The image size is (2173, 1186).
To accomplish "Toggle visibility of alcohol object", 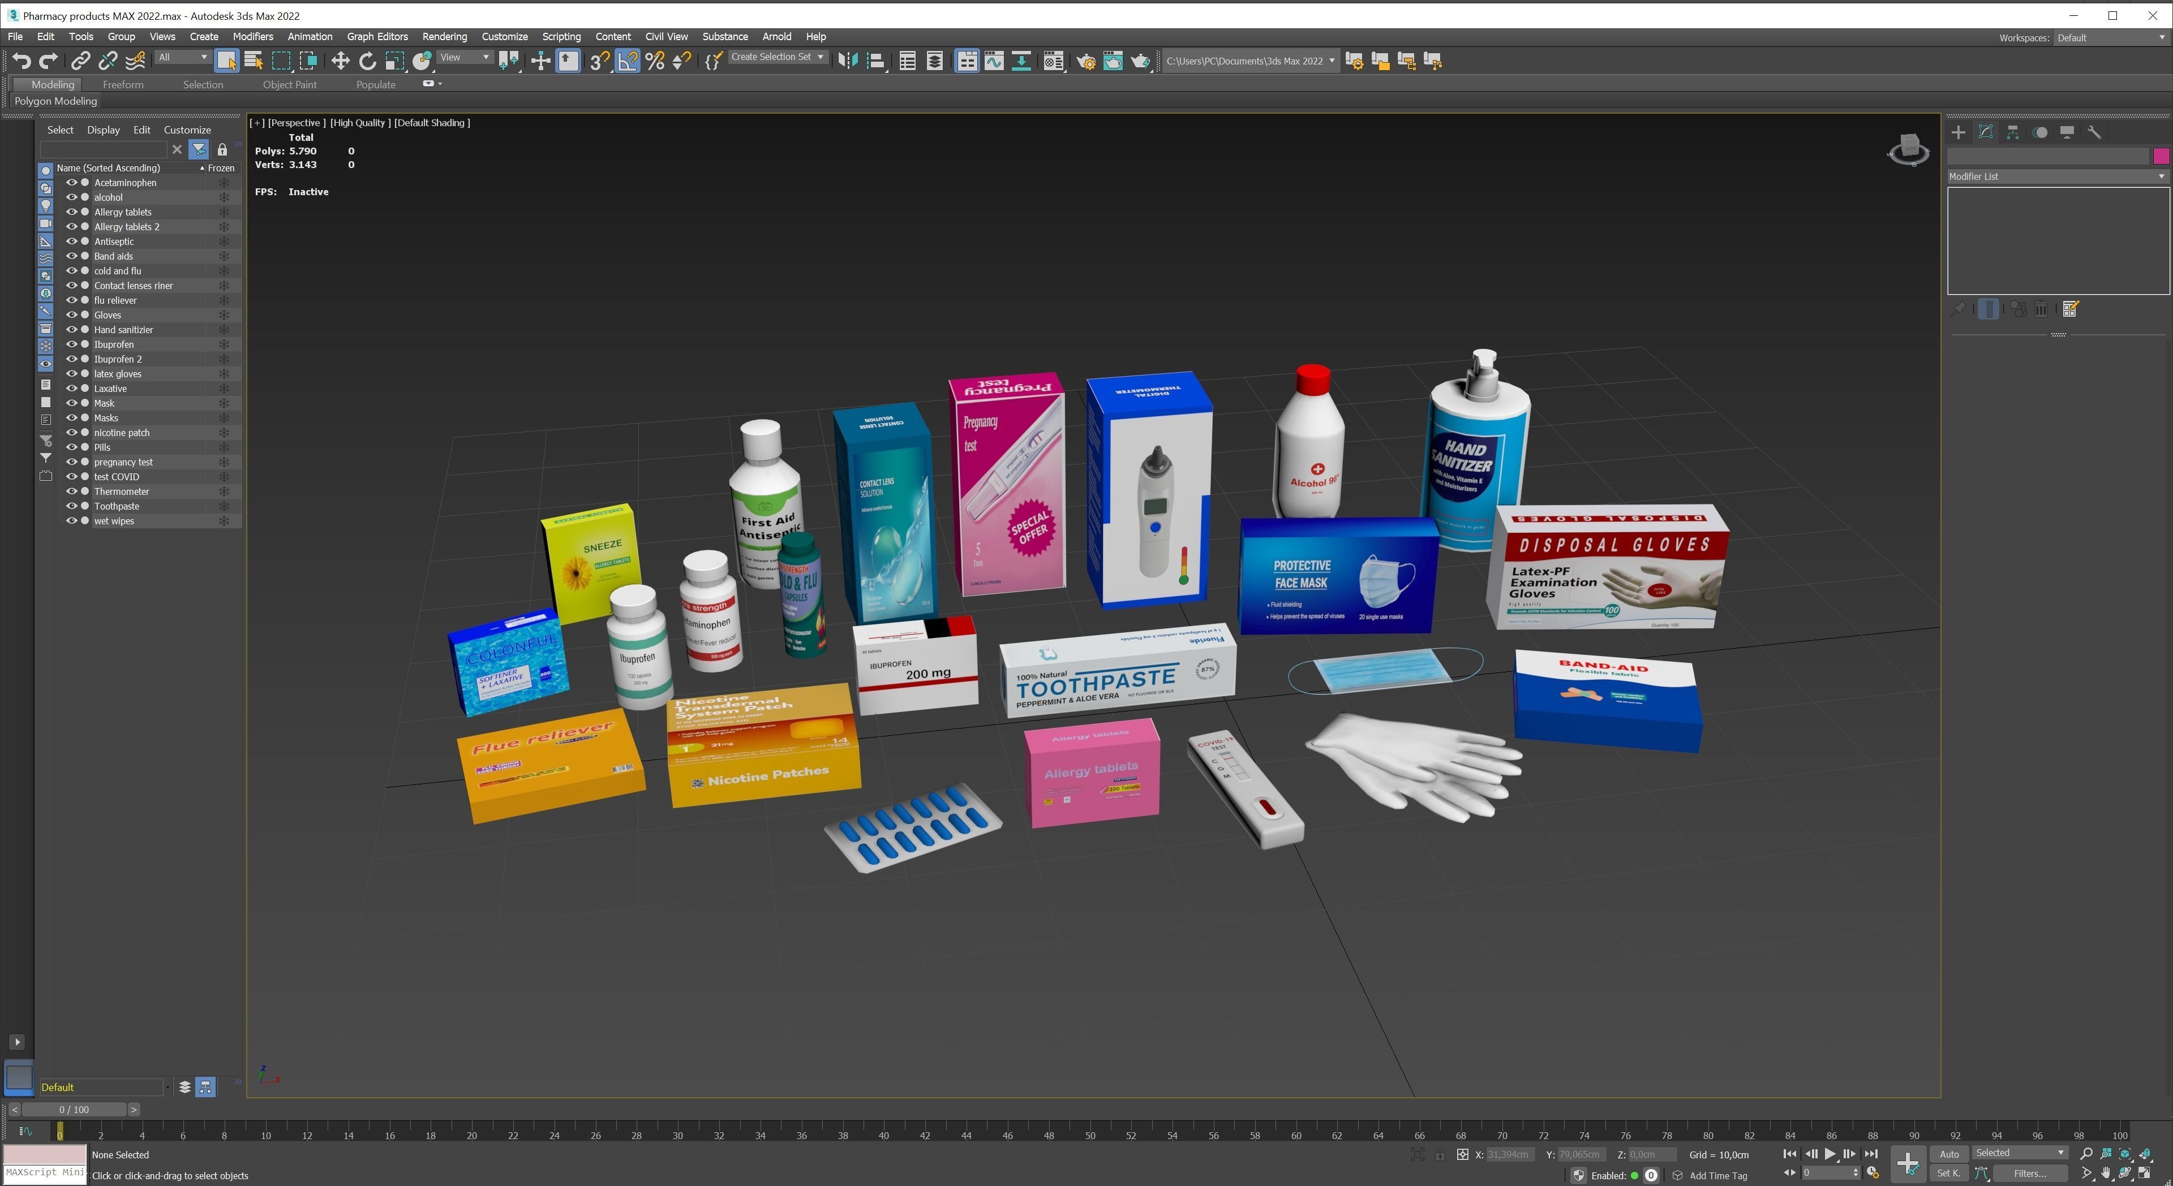I will [x=72, y=197].
